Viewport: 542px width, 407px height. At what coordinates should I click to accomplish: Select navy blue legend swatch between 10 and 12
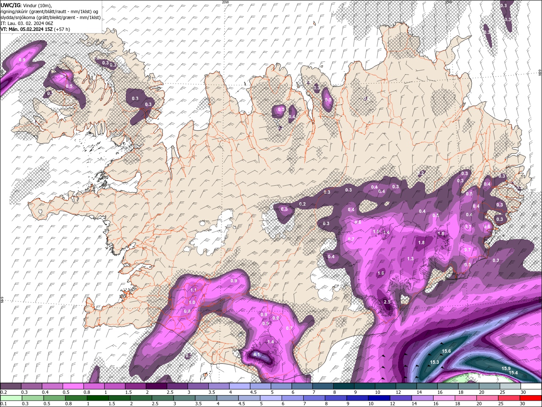pyautogui.click(x=379, y=398)
